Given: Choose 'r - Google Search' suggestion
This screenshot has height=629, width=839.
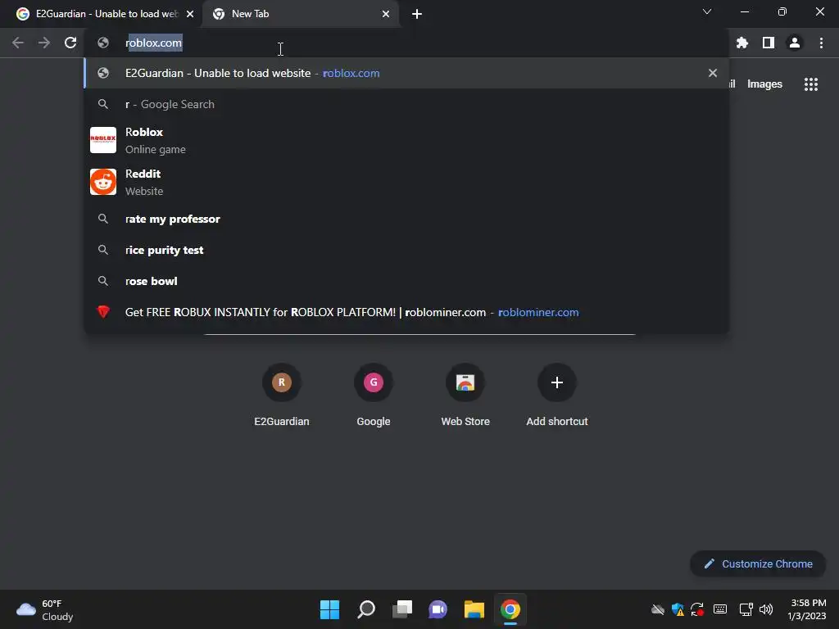Looking at the screenshot, I should 406,104.
